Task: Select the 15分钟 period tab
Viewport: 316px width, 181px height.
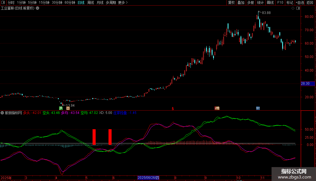Action: coord(44,3)
